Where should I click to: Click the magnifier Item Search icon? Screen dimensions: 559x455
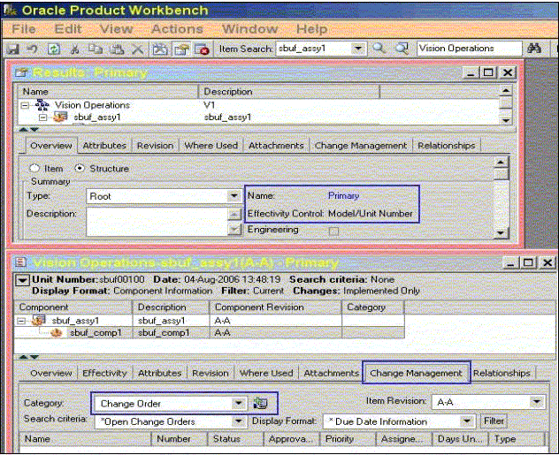click(x=379, y=48)
